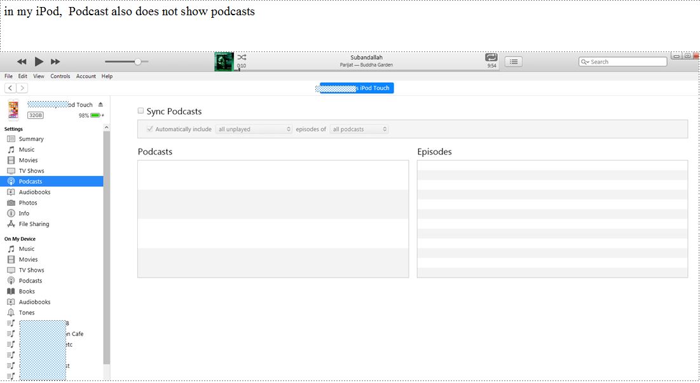Open Tones under On My Device
This screenshot has width=700, height=383.
(x=26, y=313)
